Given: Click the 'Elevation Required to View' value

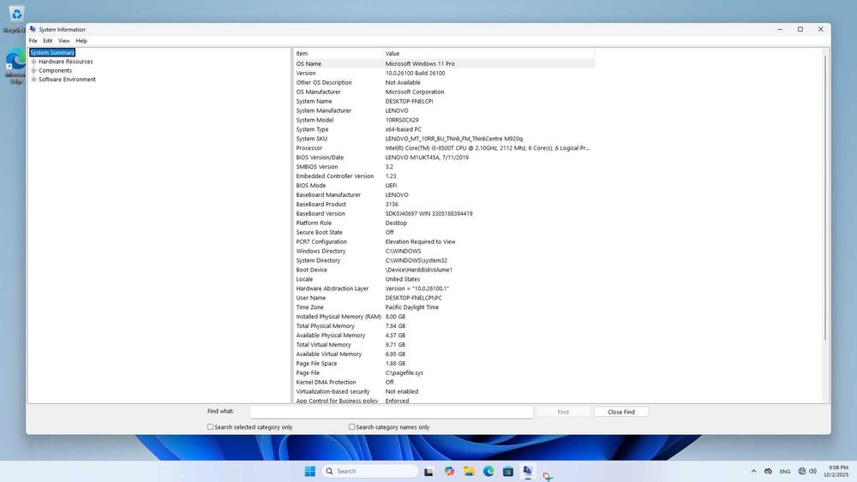Looking at the screenshot, I should (420, 241).
